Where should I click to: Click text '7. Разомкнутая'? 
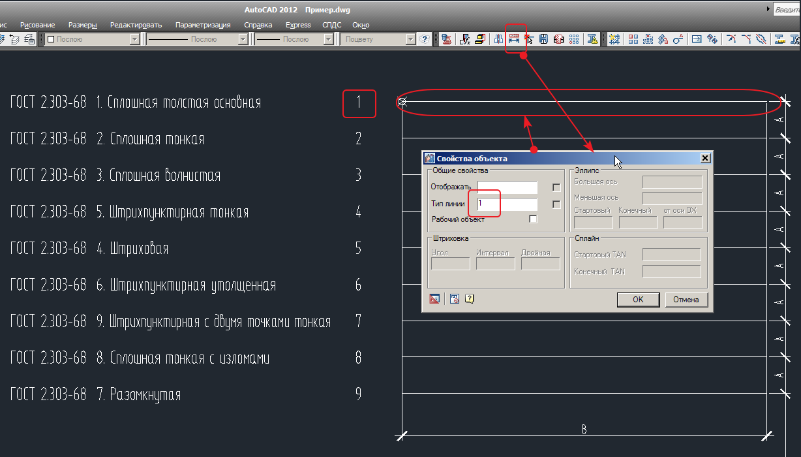click(x=138, y=395)
